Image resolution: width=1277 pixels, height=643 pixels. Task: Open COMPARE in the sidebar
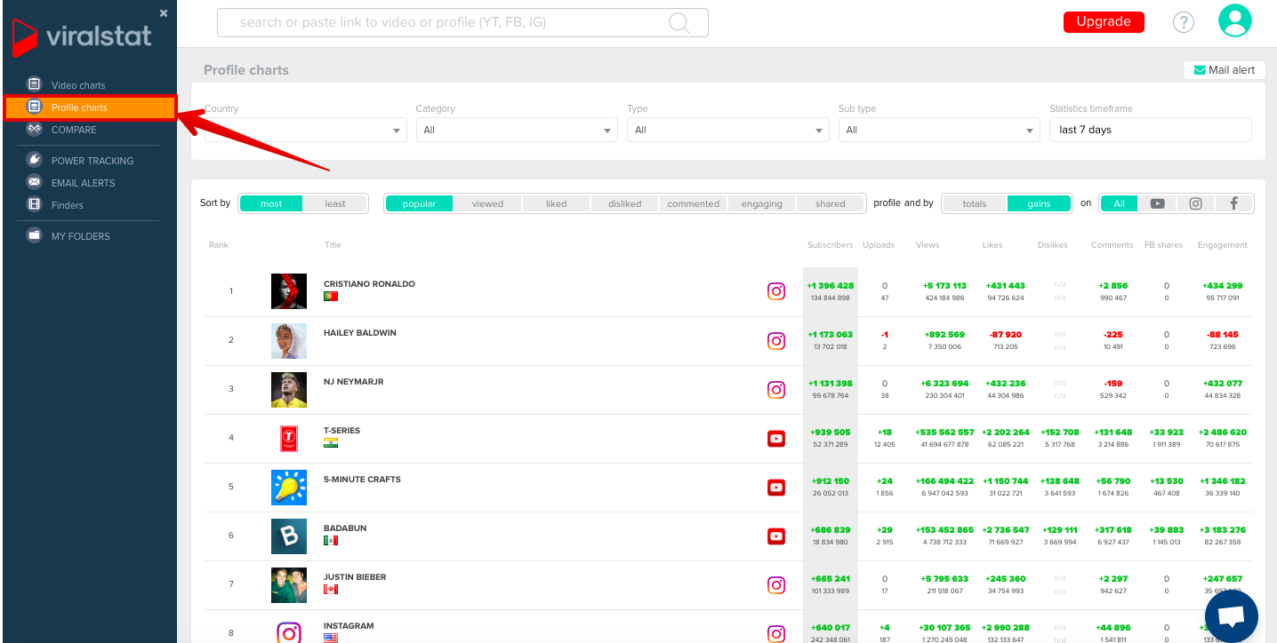(74, 130)
